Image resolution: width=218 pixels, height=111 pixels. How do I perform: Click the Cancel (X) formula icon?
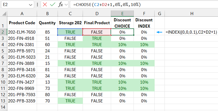pos(45,4)
